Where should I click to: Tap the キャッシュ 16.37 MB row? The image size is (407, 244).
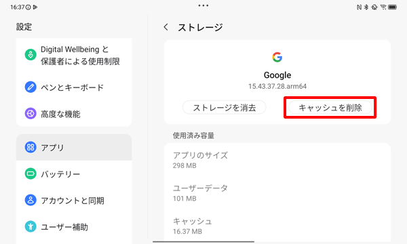click(x=277, y=226)
